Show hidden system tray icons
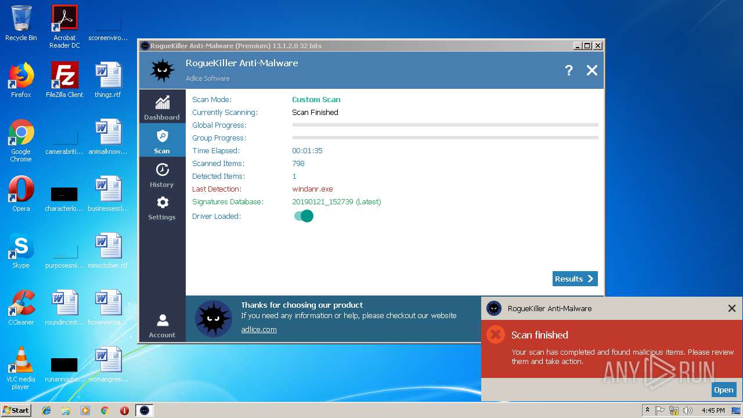Viewport: 743px width, 418px height. (647, 410)
